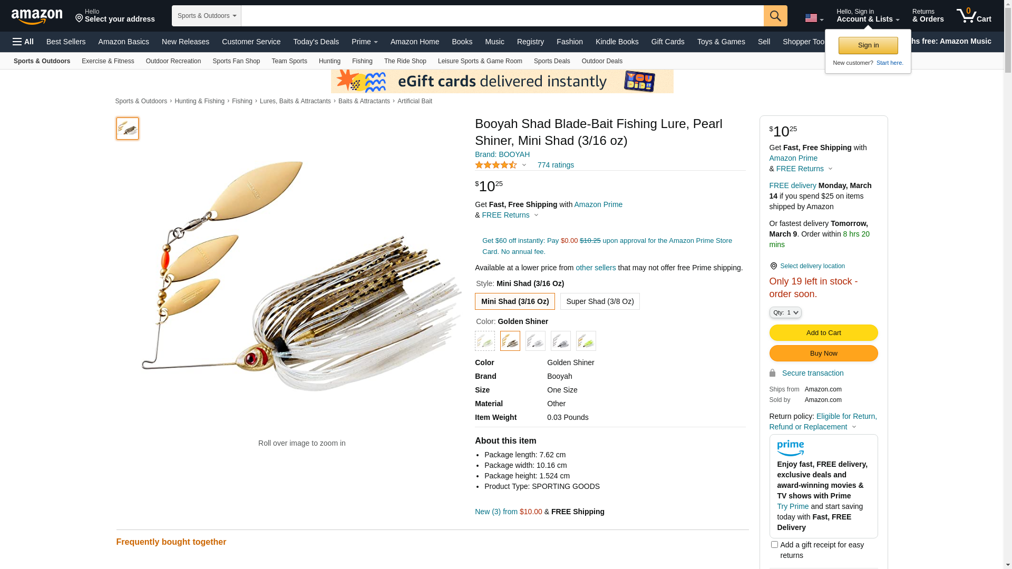The width and height of the screenshot is (1012, 569).
Task: Select Super Shad (3/8 Oz) style
Action: point(600,301)
